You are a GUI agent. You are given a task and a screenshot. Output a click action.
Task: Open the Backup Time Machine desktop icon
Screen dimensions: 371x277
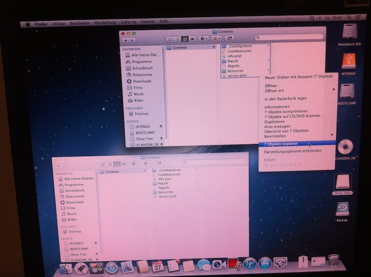[342, 209]
